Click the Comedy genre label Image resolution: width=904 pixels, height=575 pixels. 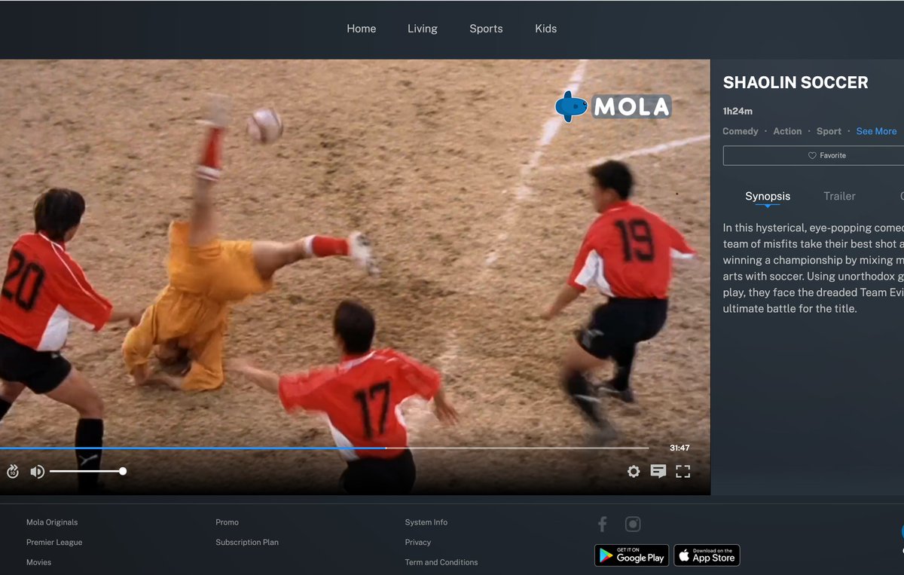(741, 131)
